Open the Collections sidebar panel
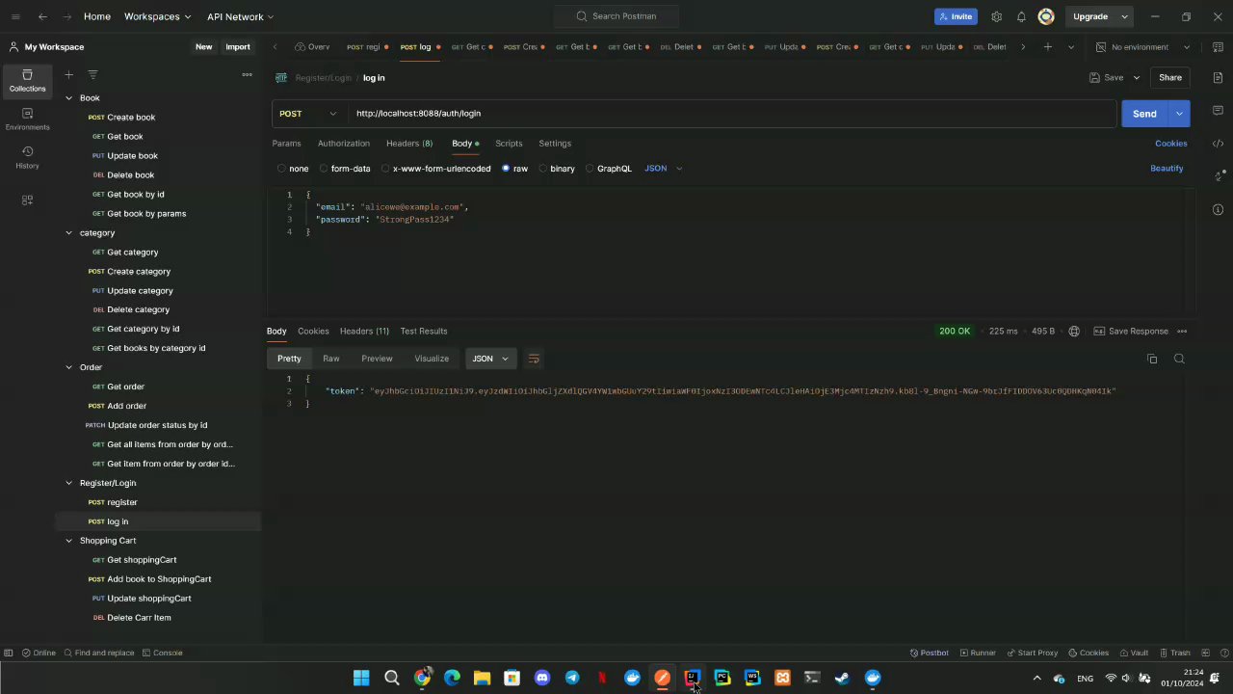 pos(27,81)
